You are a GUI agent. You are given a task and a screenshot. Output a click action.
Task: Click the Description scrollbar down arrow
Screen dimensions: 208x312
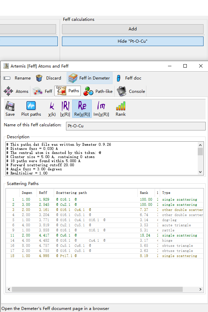click(200, 172)
